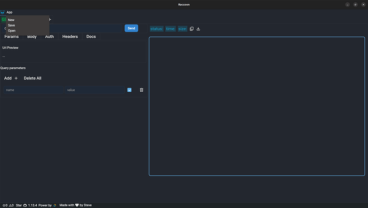Focus the parameter value field

tap(94, 90)
